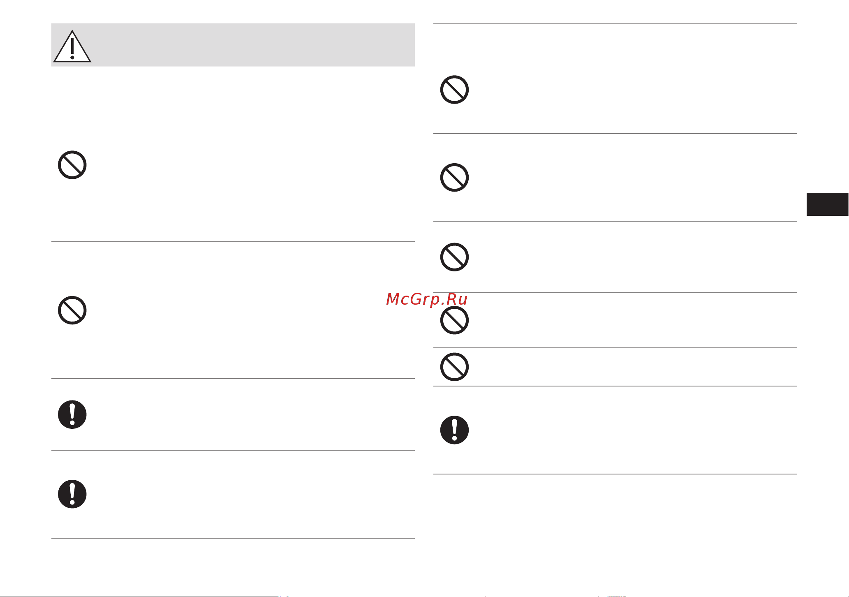Click the exclamation icon in right column
Image resolution: width=849 pixels, height=597 pixels.
point(454,430)
